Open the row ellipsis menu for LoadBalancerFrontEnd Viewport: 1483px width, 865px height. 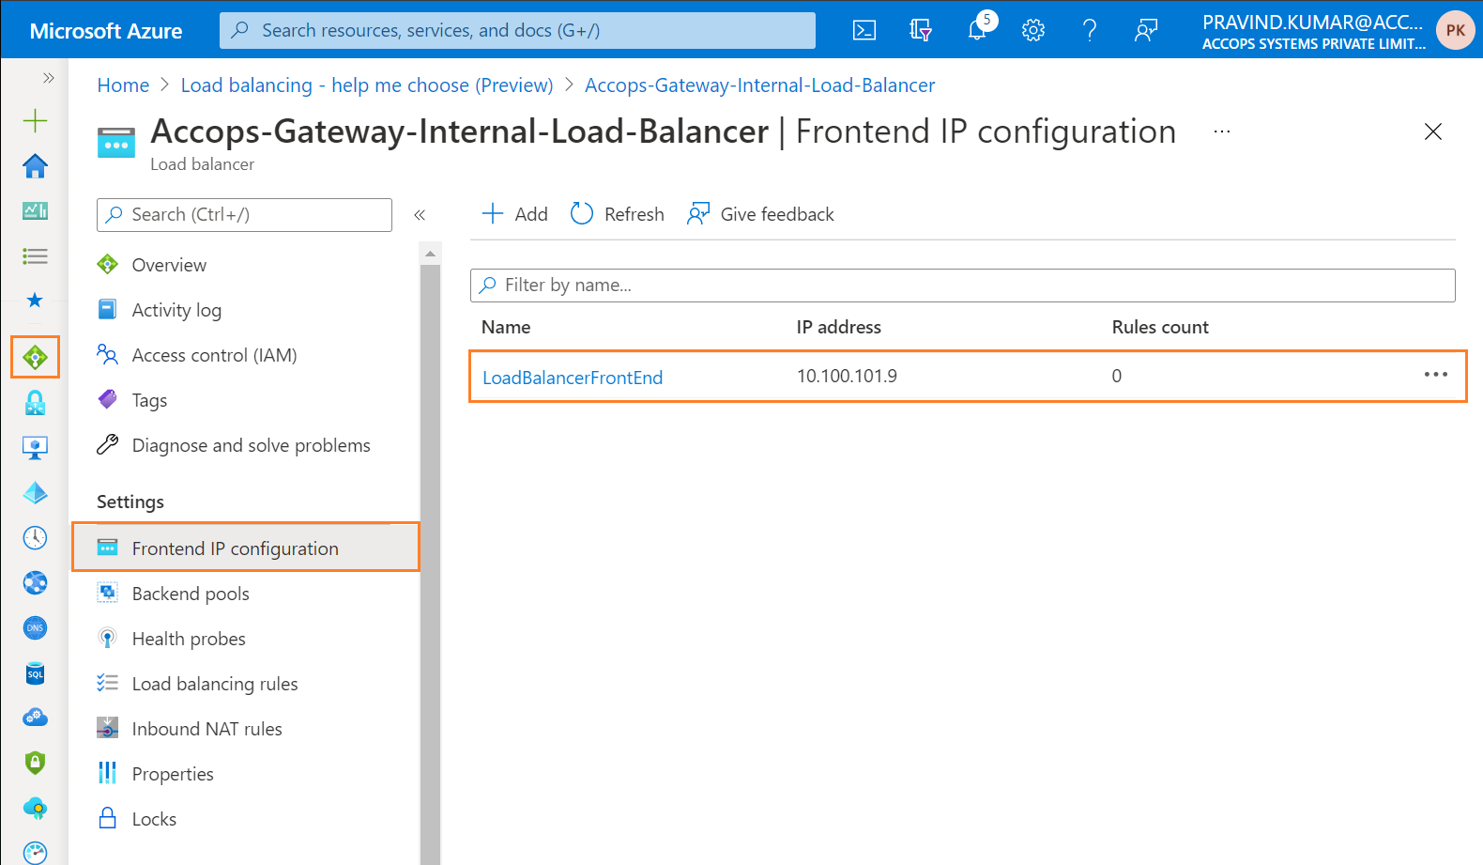1436,375
